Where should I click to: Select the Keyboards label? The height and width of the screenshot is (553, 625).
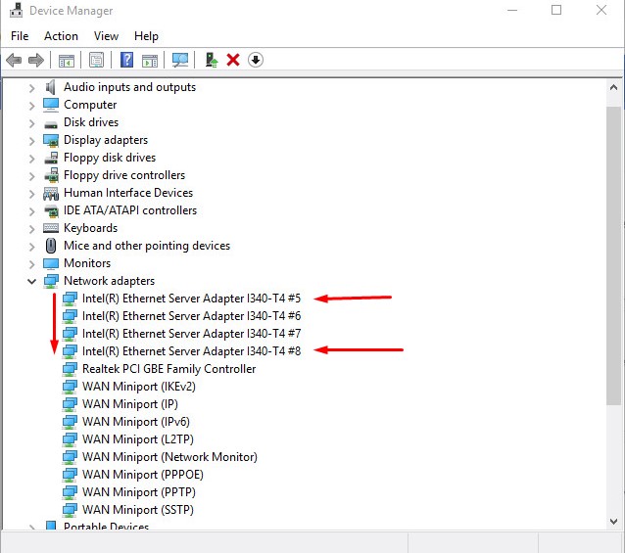tap(90, 228)
